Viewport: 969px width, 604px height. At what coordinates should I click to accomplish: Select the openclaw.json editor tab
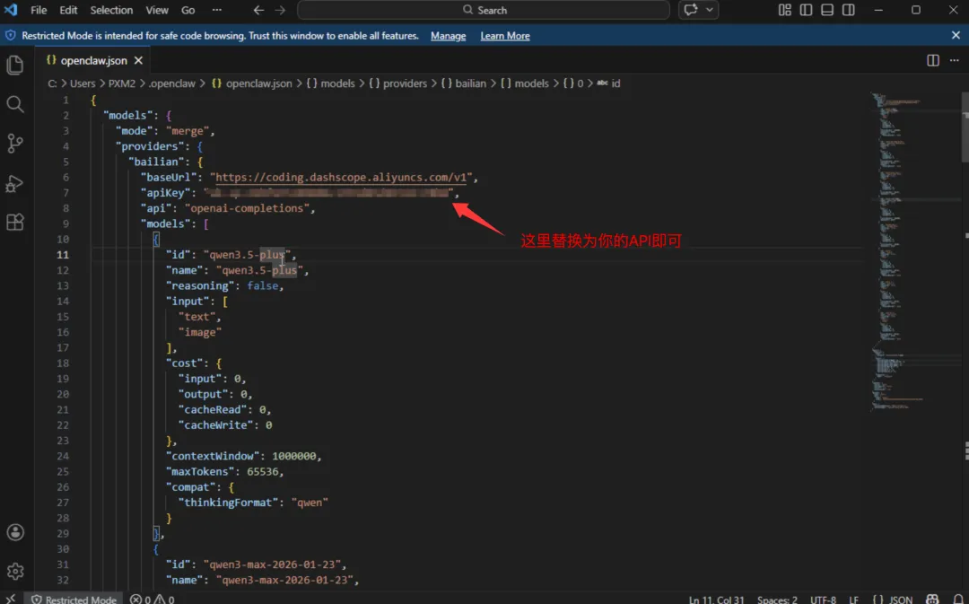click(92, 61)
